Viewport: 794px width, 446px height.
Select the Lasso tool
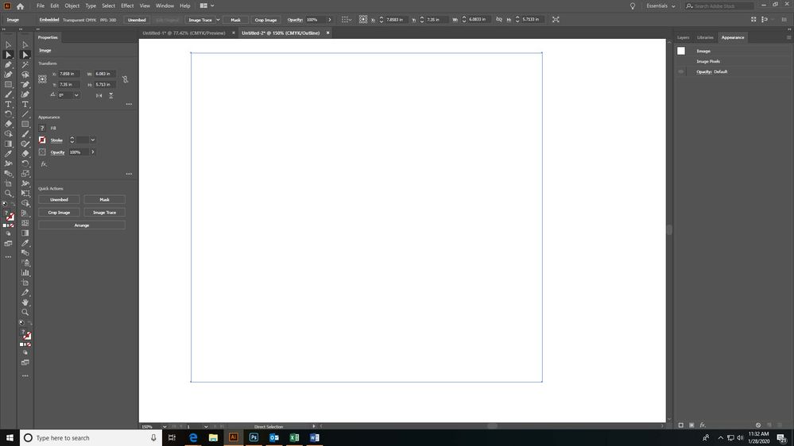25,75
